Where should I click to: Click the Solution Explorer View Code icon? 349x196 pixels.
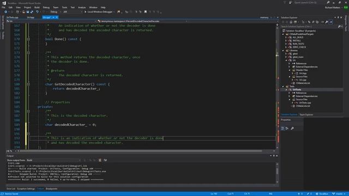[322, 22]
